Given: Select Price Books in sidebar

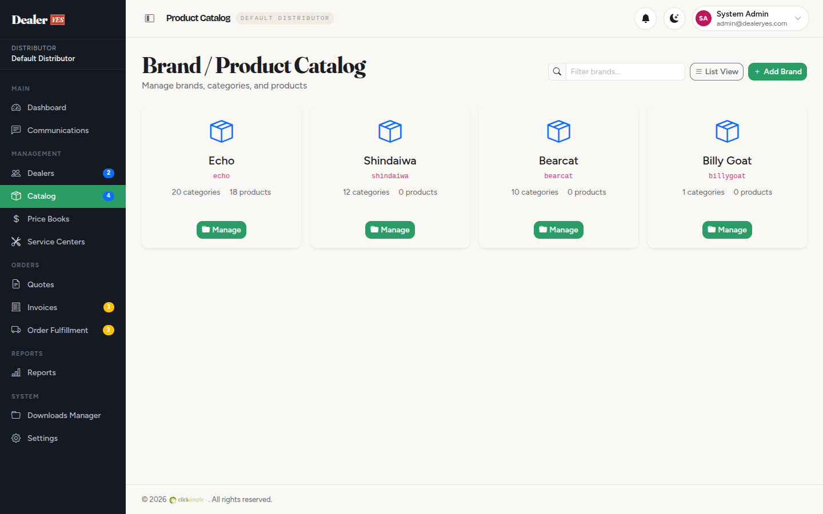Looking at the screenshot, I should click(63, 219).
